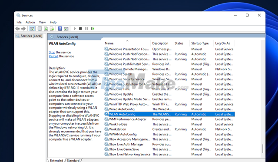
Task: Click the Forward arrow in the toolbar
Action: (x=23, y=29)
